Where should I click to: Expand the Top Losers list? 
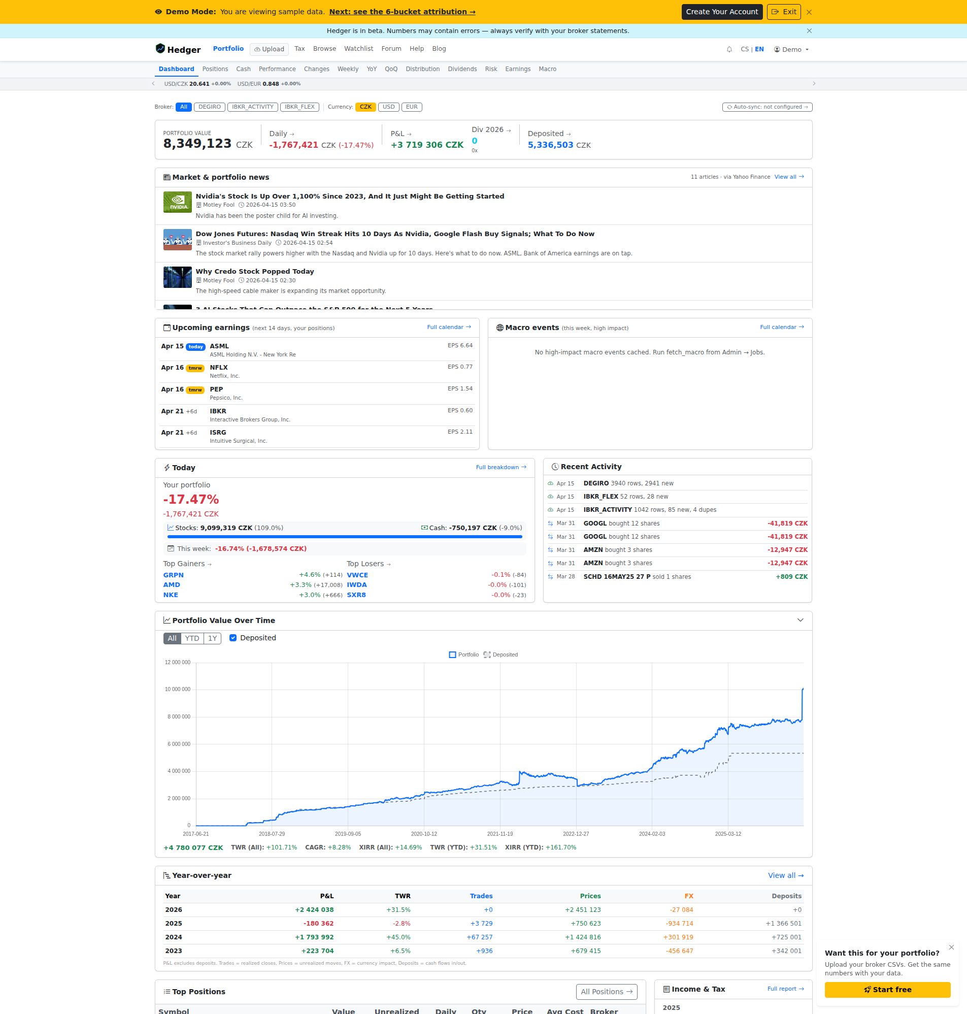[x=369, y=564]
